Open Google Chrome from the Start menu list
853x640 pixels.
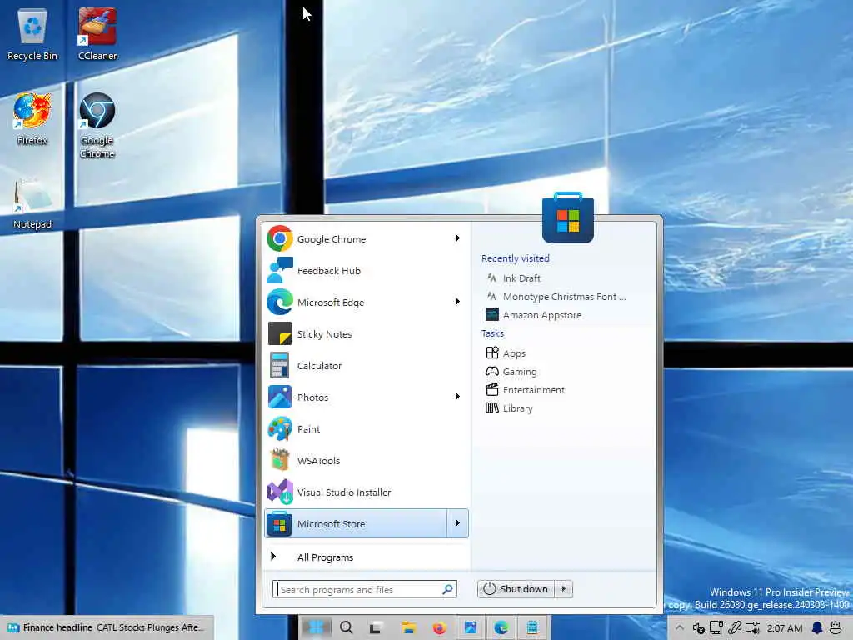357,238
